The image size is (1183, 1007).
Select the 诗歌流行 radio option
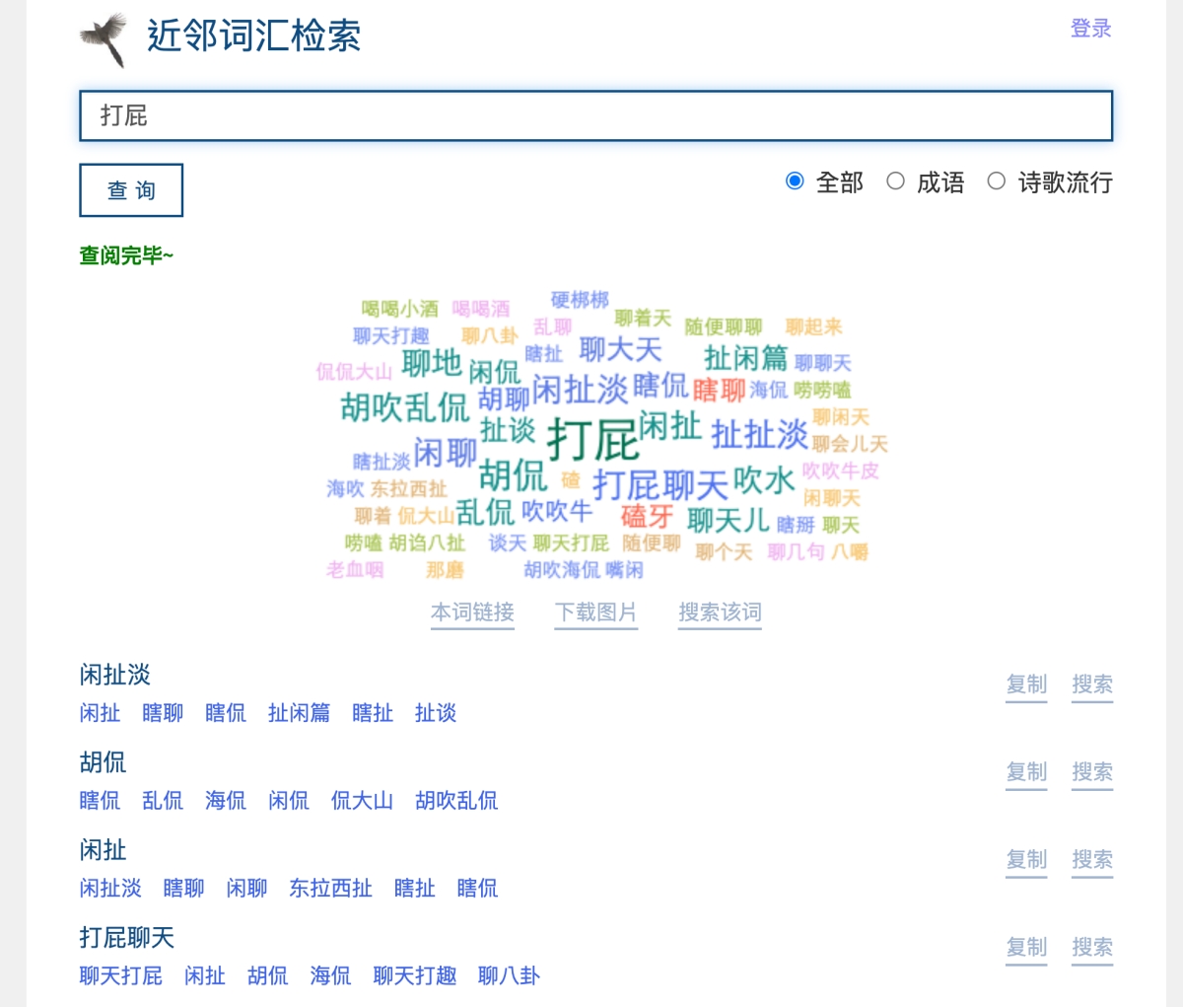coord(997,181)
